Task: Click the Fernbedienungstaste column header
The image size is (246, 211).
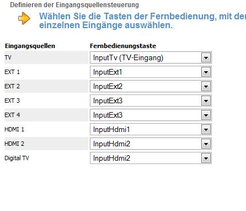Action: pos(123,46)
